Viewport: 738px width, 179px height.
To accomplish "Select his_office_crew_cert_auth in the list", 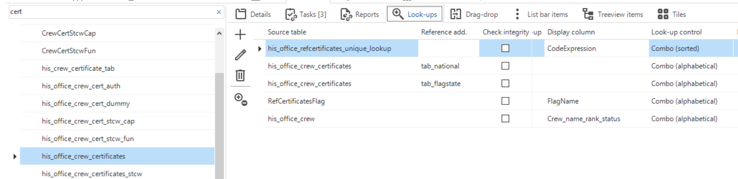I will [x=117, y=86].
